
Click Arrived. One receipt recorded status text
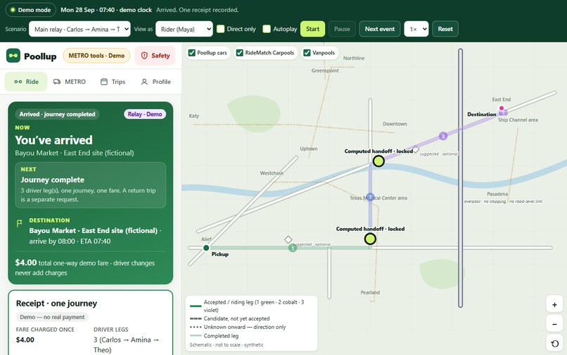click(197, 10)
